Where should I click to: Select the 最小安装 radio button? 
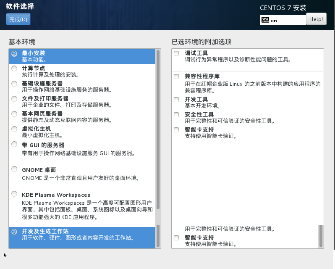click(x=14, y=53)
